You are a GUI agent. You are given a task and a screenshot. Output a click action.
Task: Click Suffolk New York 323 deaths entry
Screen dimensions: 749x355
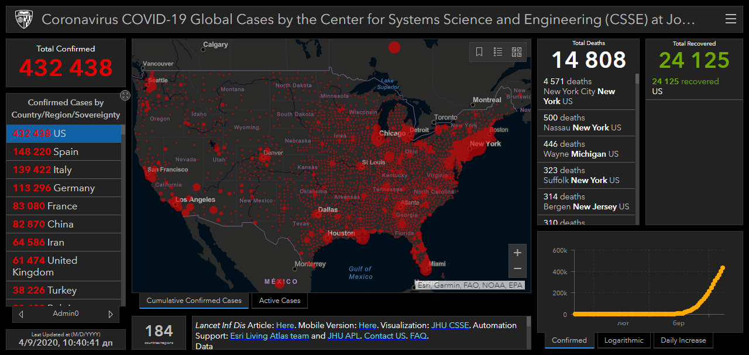point(586,175)
